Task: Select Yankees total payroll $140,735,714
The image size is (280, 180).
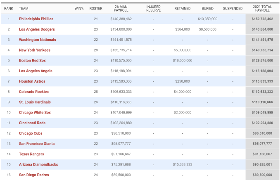Action: click(x=262, y=50)
